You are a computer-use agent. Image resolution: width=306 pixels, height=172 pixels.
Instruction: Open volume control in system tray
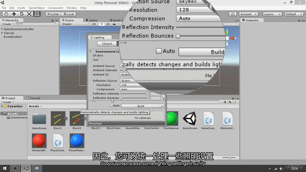pyautogui.click(x=281, y=169)
